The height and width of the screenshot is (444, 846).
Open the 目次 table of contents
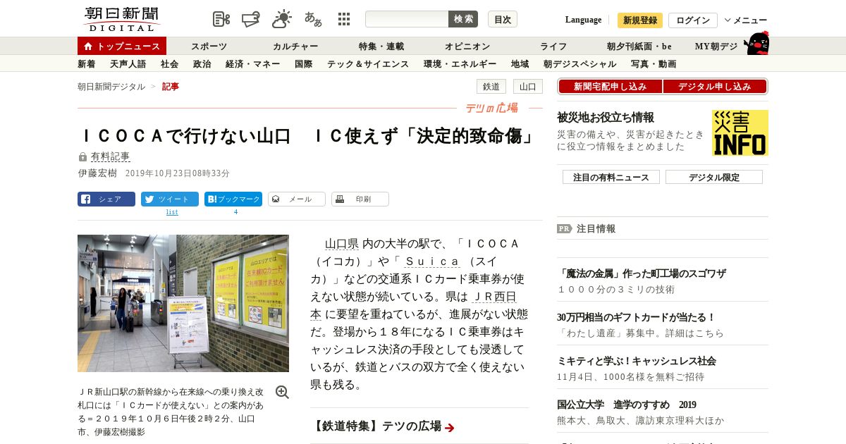click(x=503, y=19)
